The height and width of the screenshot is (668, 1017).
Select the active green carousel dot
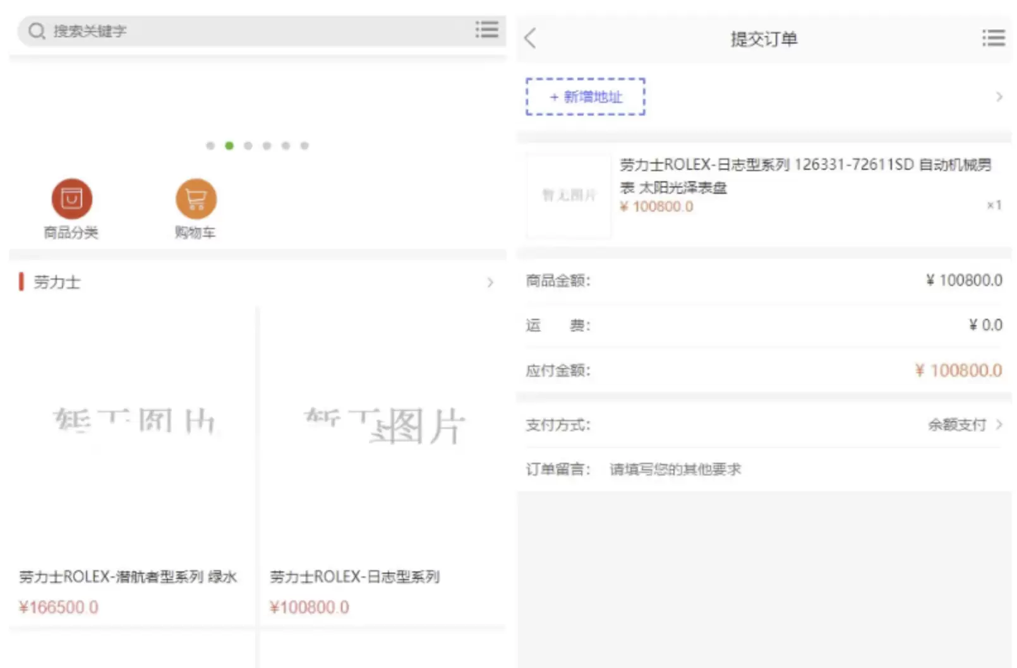[229, 146]
